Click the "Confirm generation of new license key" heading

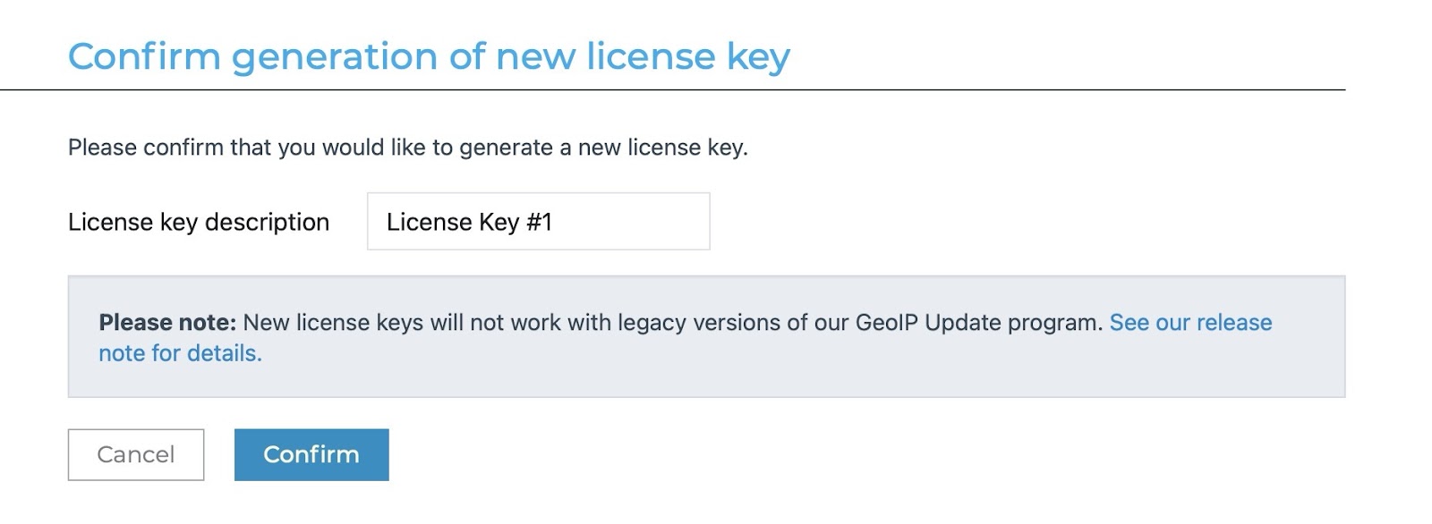coord(429,56)
